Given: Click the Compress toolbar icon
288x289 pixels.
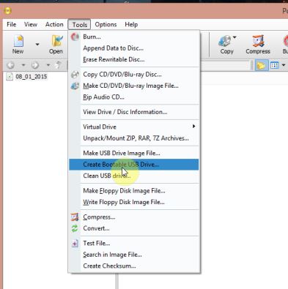Looking at the screenshot, I should click(x=258, y=41).
